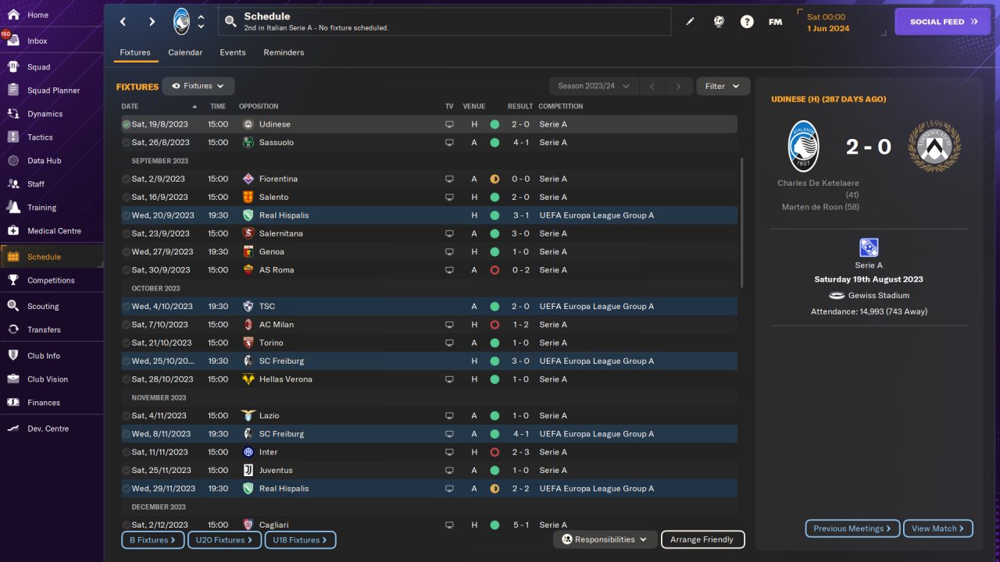Click the search magnifier icon

[x=230, y=22]
